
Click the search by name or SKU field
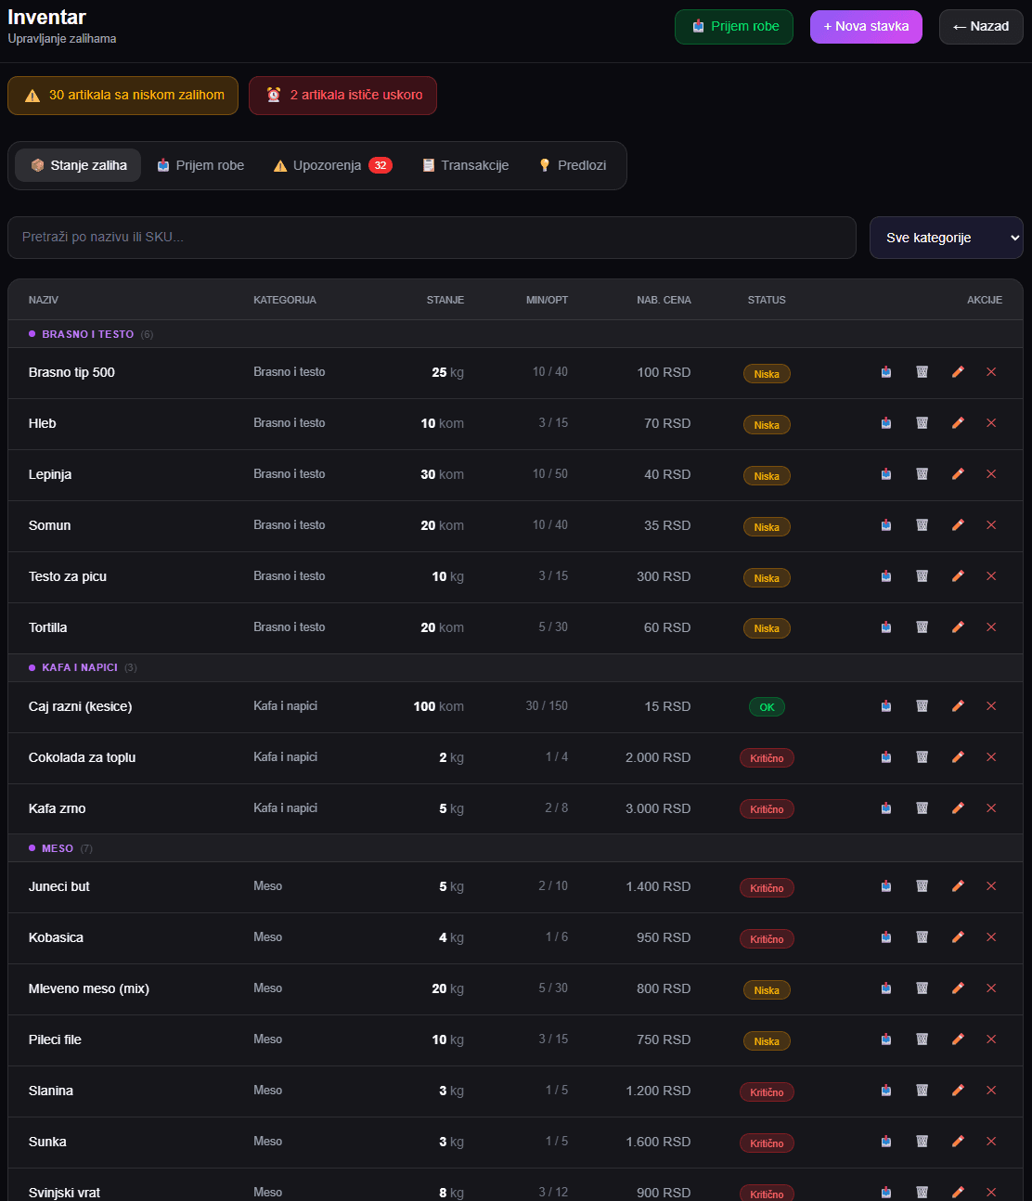[432, 238]
